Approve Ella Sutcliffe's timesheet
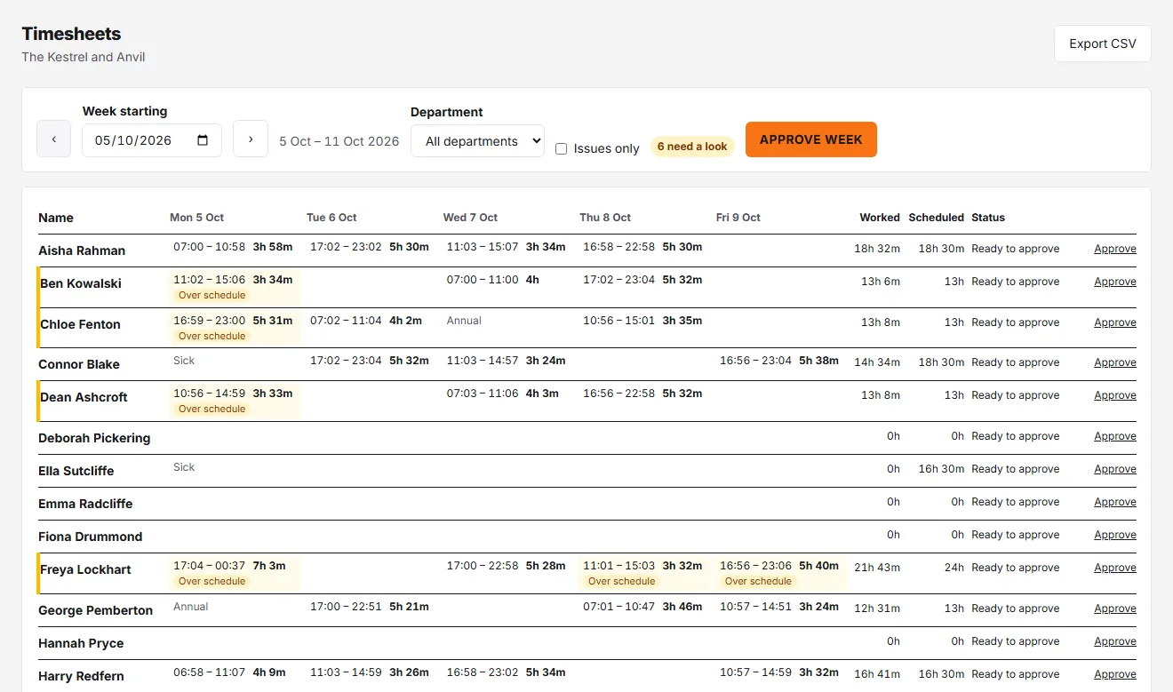This screenshot has width=1173, height=692. click(x=1114, y=469)
